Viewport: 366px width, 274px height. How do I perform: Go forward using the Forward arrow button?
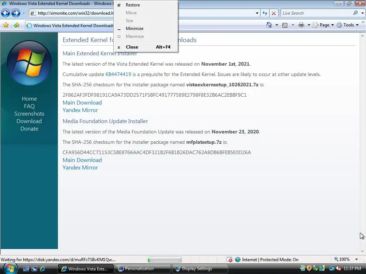[x=16, y=13]
